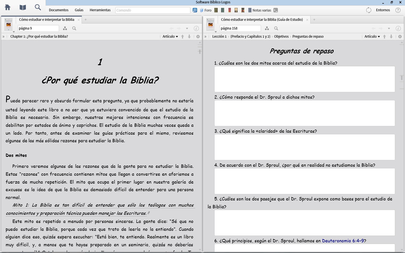The height and width of the screenshot is (253, 405).
Task: Open the main Search magnifier icon
Action: 38,7
